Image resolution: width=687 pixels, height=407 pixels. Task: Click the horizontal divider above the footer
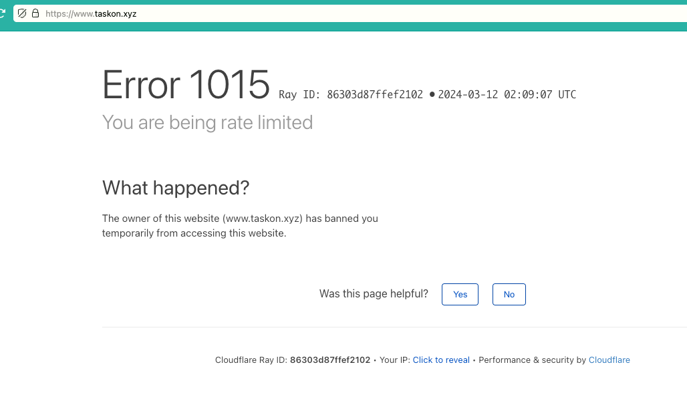[394, 327]
